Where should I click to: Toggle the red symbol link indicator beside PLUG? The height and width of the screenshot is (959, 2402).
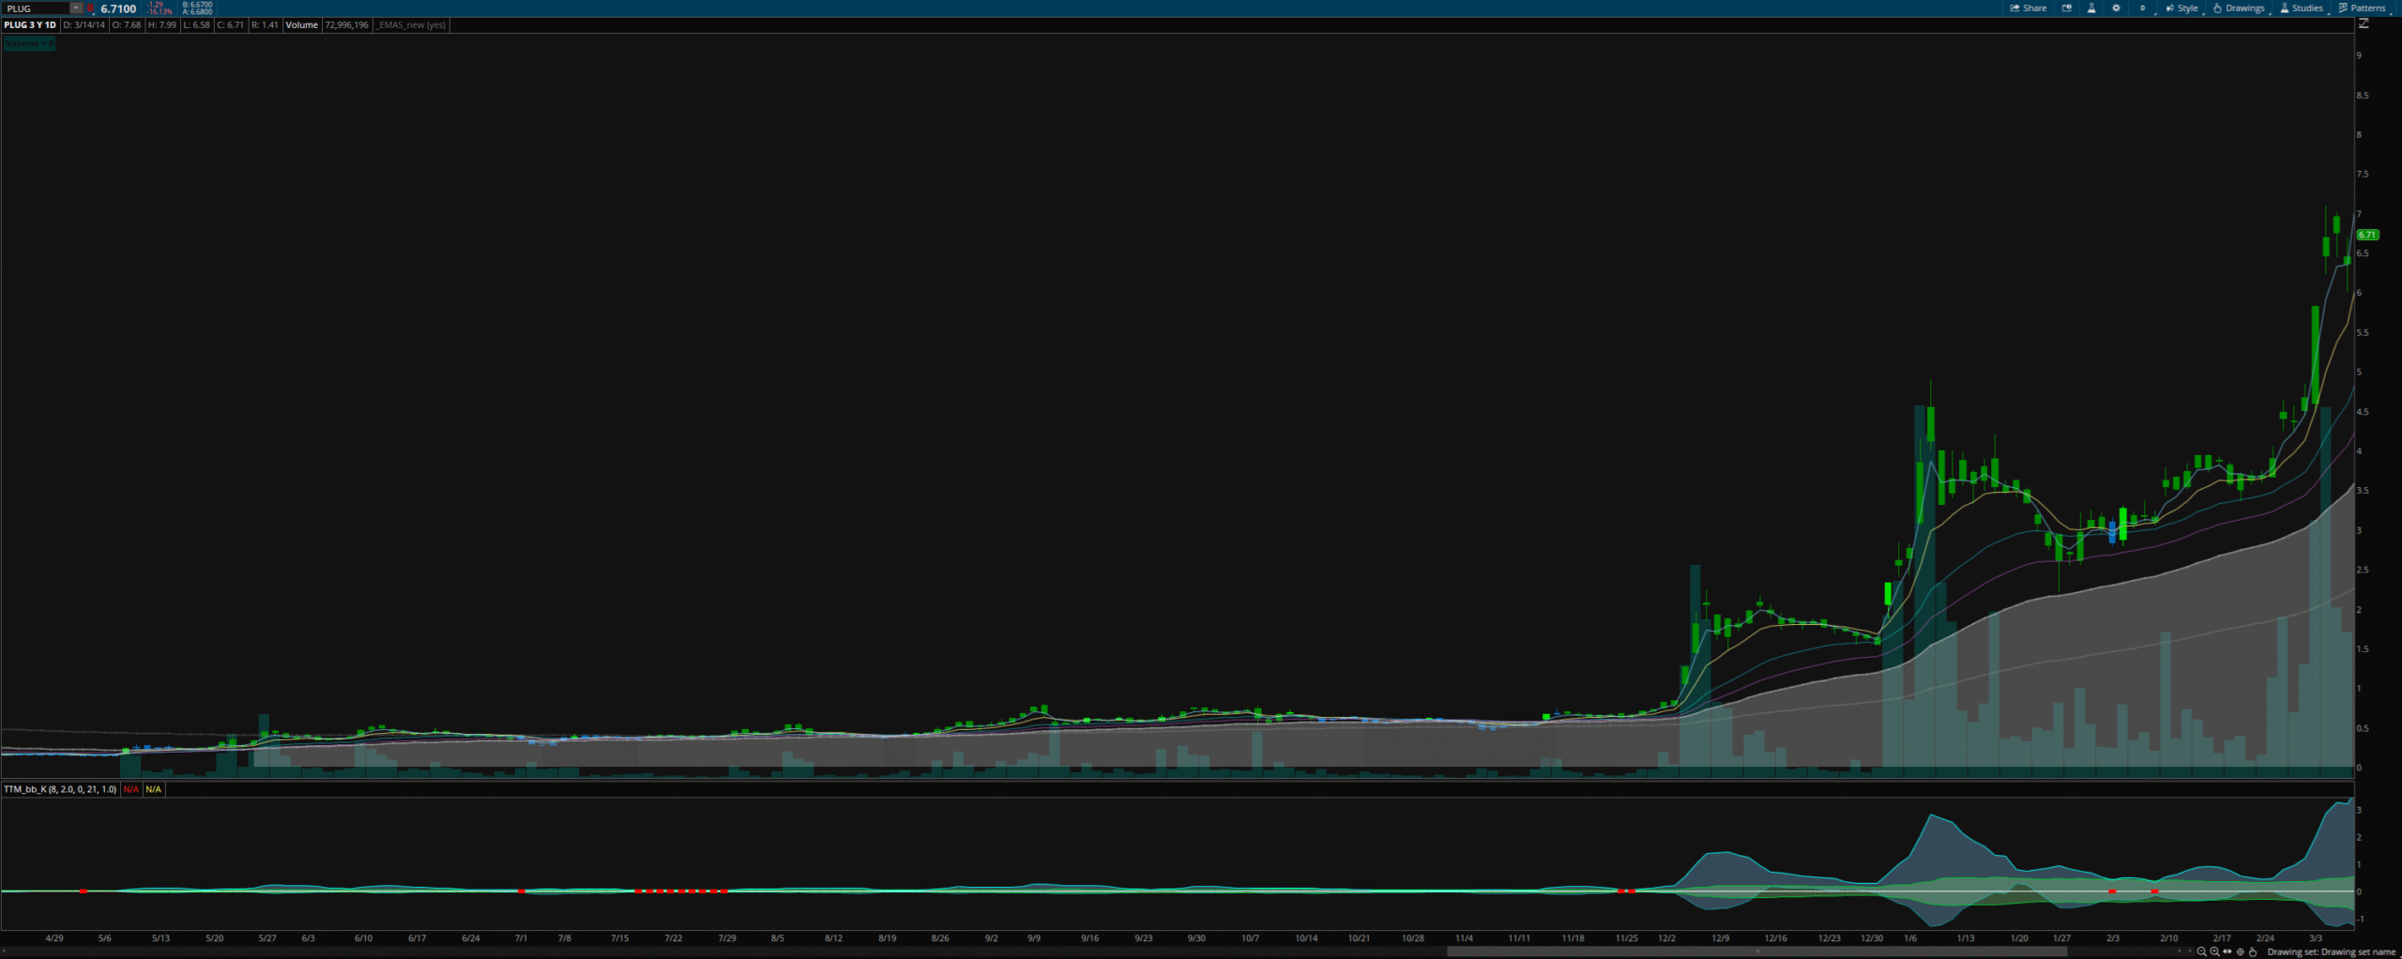[x=91, y=8]
